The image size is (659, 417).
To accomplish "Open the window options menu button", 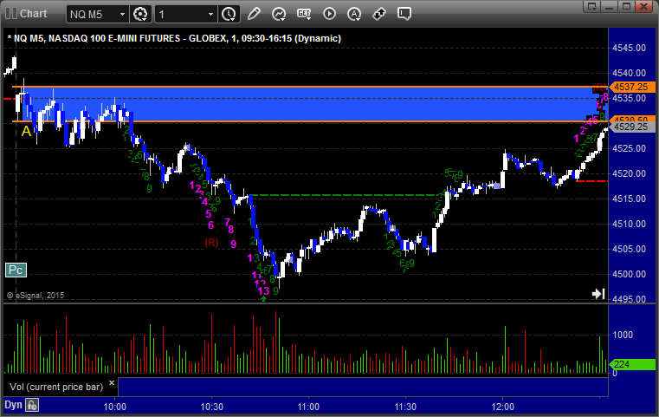I will [x=592, y=6].
